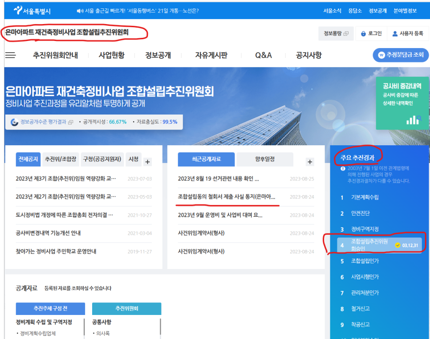Select the 추진위원회 category

(x=127, y=309)
